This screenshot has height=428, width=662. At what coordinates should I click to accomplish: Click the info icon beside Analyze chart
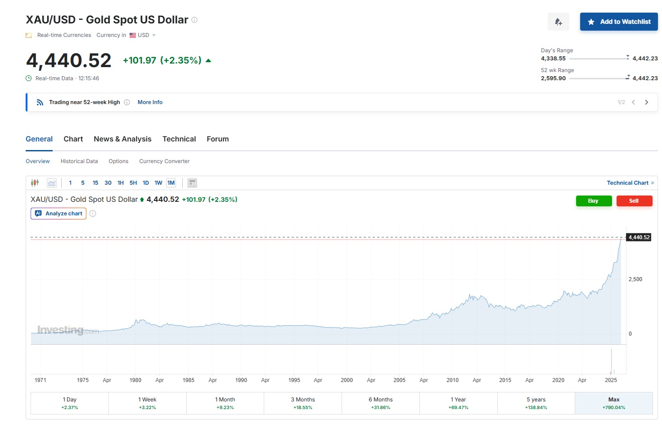(x=93, y=214)
